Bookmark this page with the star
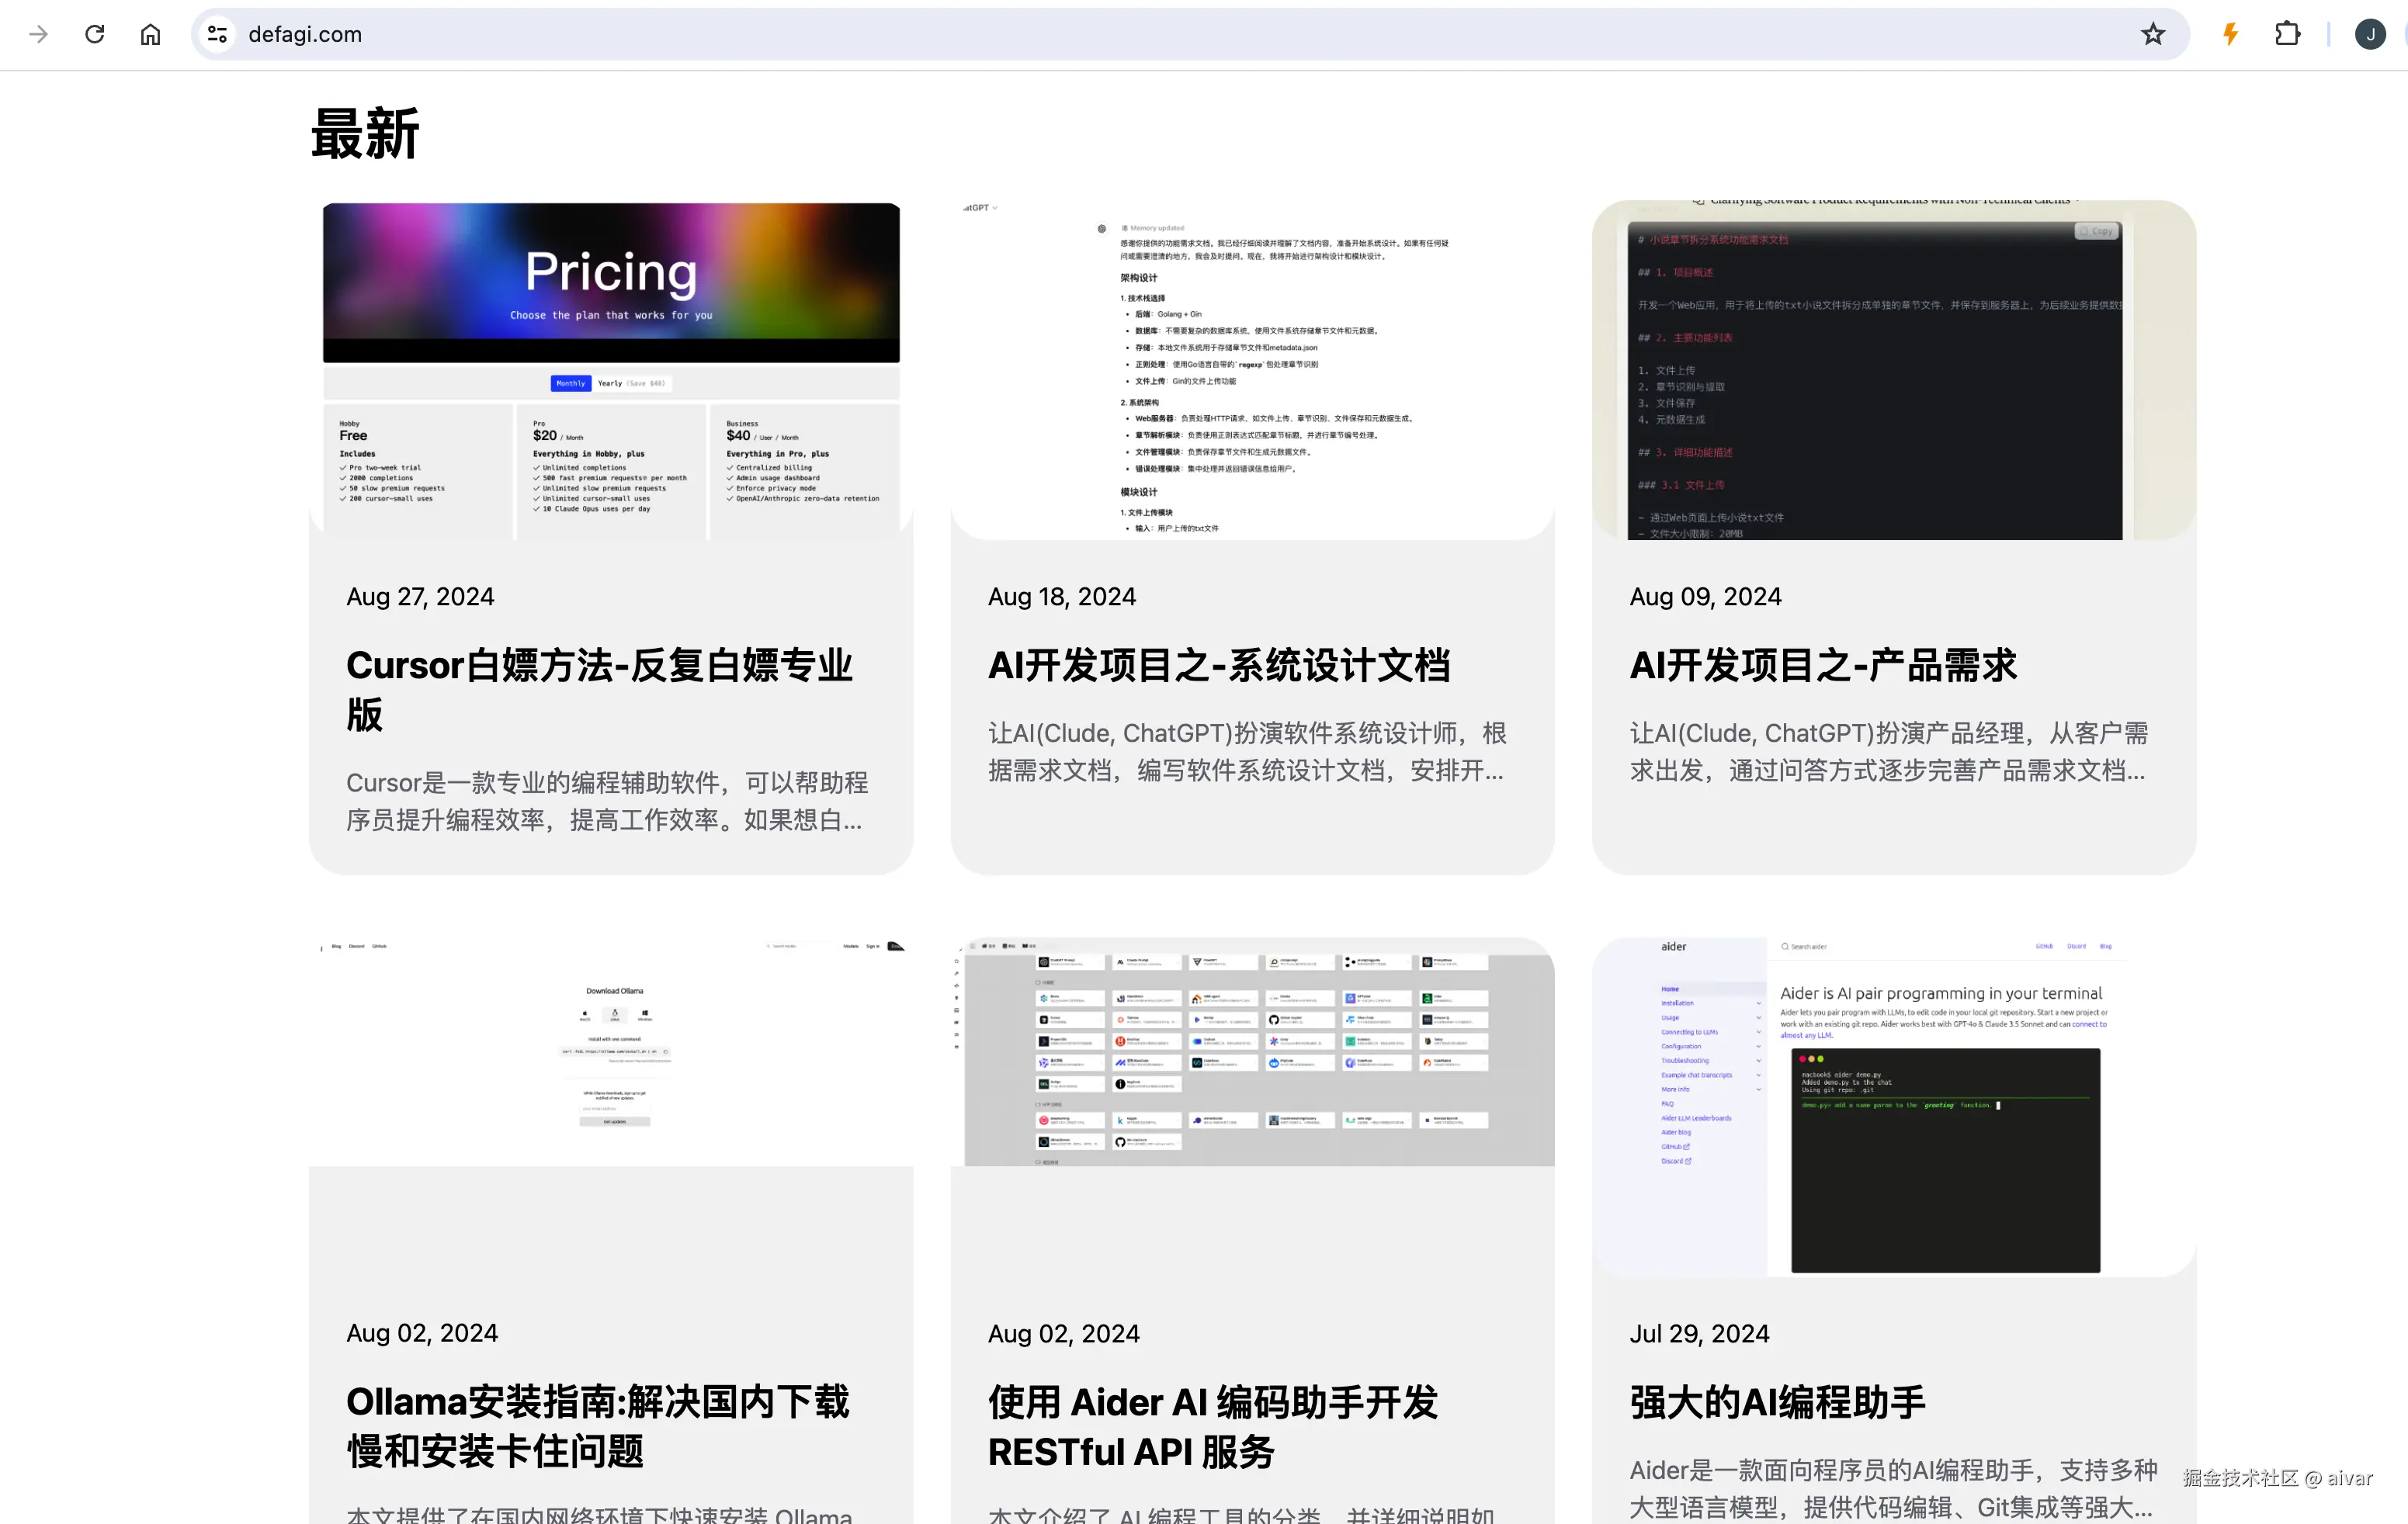 point(2153,33)
